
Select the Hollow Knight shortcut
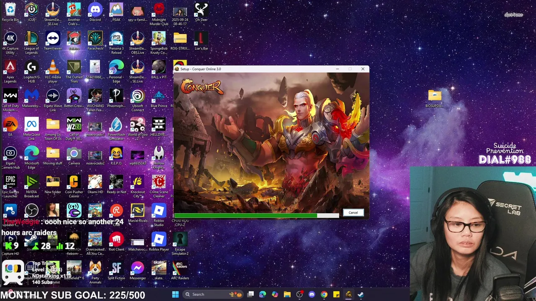(159, 158)
